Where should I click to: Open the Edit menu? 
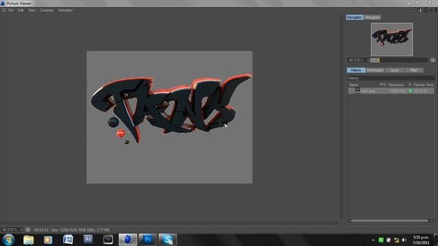click(x=21, y=10)
